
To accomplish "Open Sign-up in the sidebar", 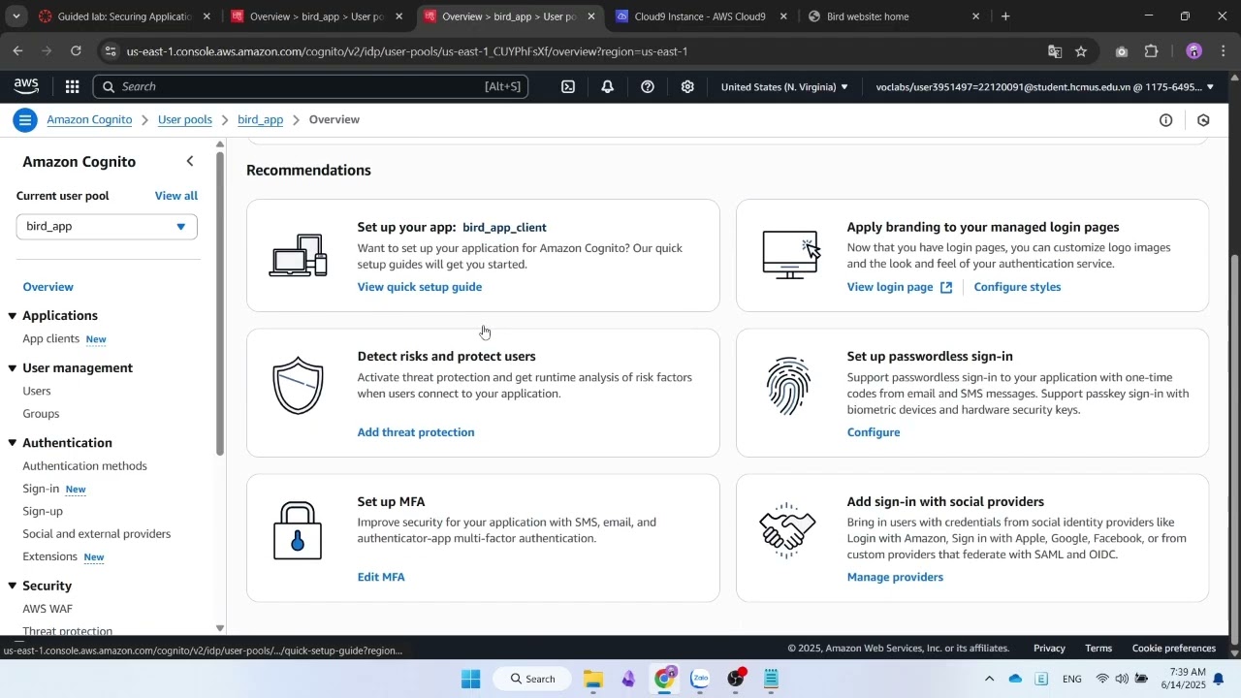I will [43, 512].
